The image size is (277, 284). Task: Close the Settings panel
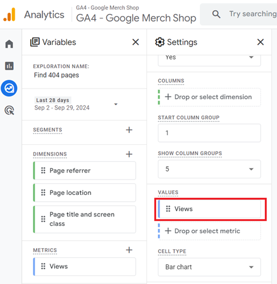261,42
